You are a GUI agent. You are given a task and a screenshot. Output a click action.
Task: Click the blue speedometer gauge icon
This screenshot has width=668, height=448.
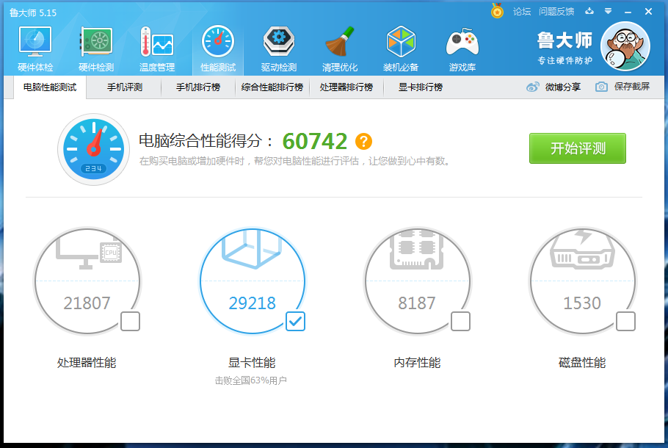(x=93, y=149)
